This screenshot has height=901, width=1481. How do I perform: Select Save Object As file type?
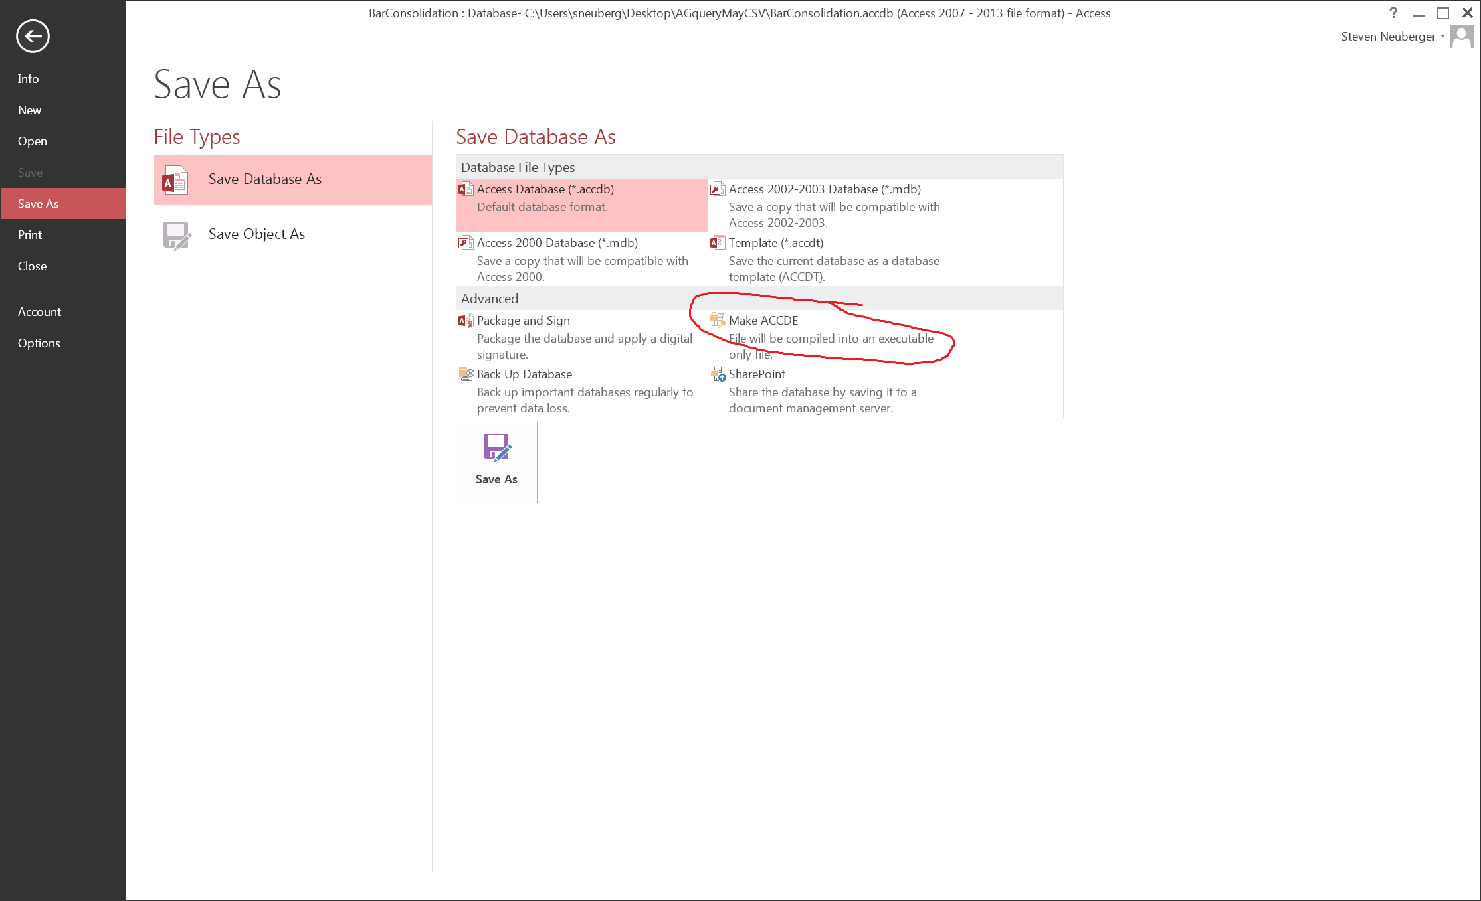[256, 234]
